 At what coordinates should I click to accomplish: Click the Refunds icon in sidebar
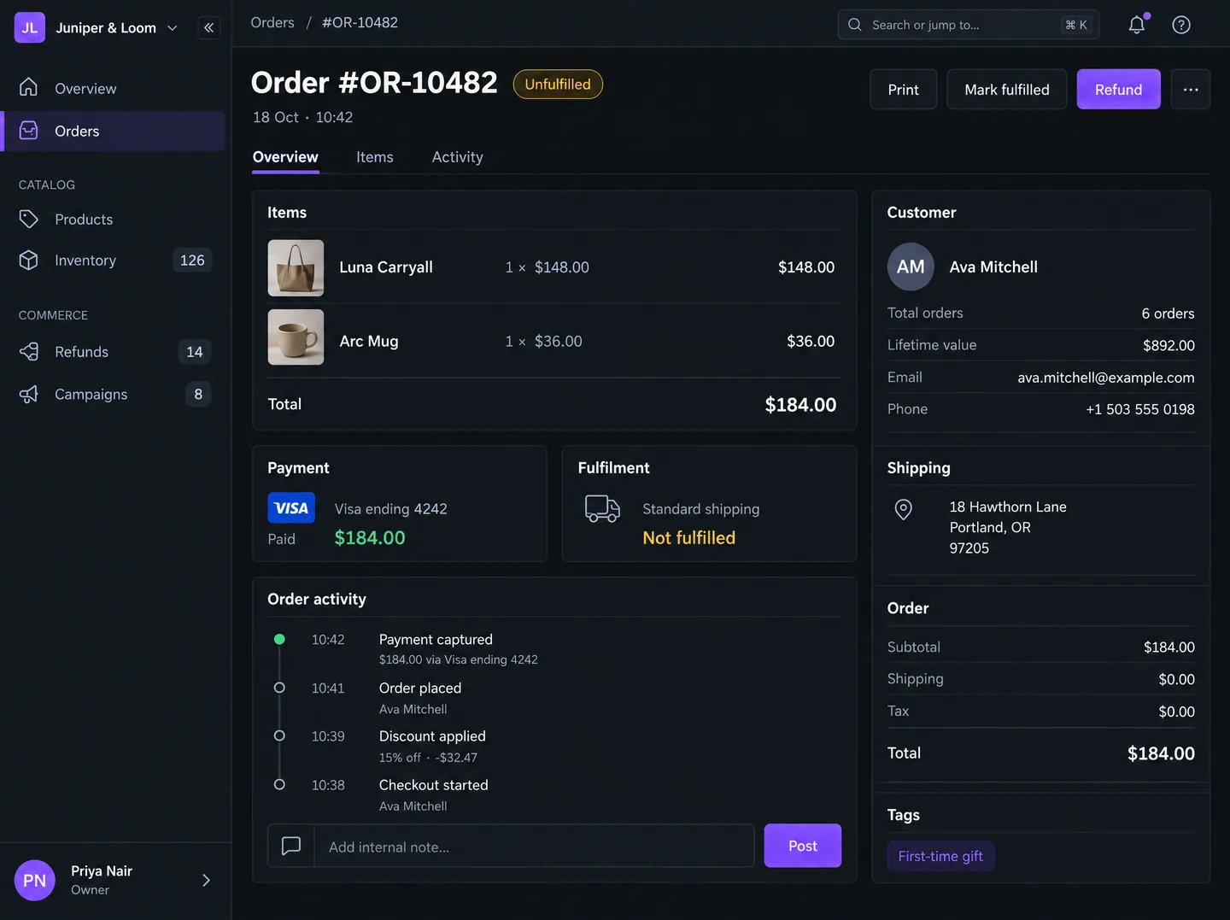point(29,351)
